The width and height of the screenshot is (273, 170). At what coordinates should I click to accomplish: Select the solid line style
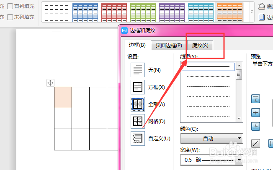click(208, 67)
